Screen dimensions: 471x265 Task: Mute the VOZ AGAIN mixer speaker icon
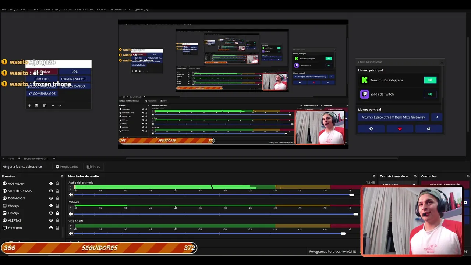point(71,233)
